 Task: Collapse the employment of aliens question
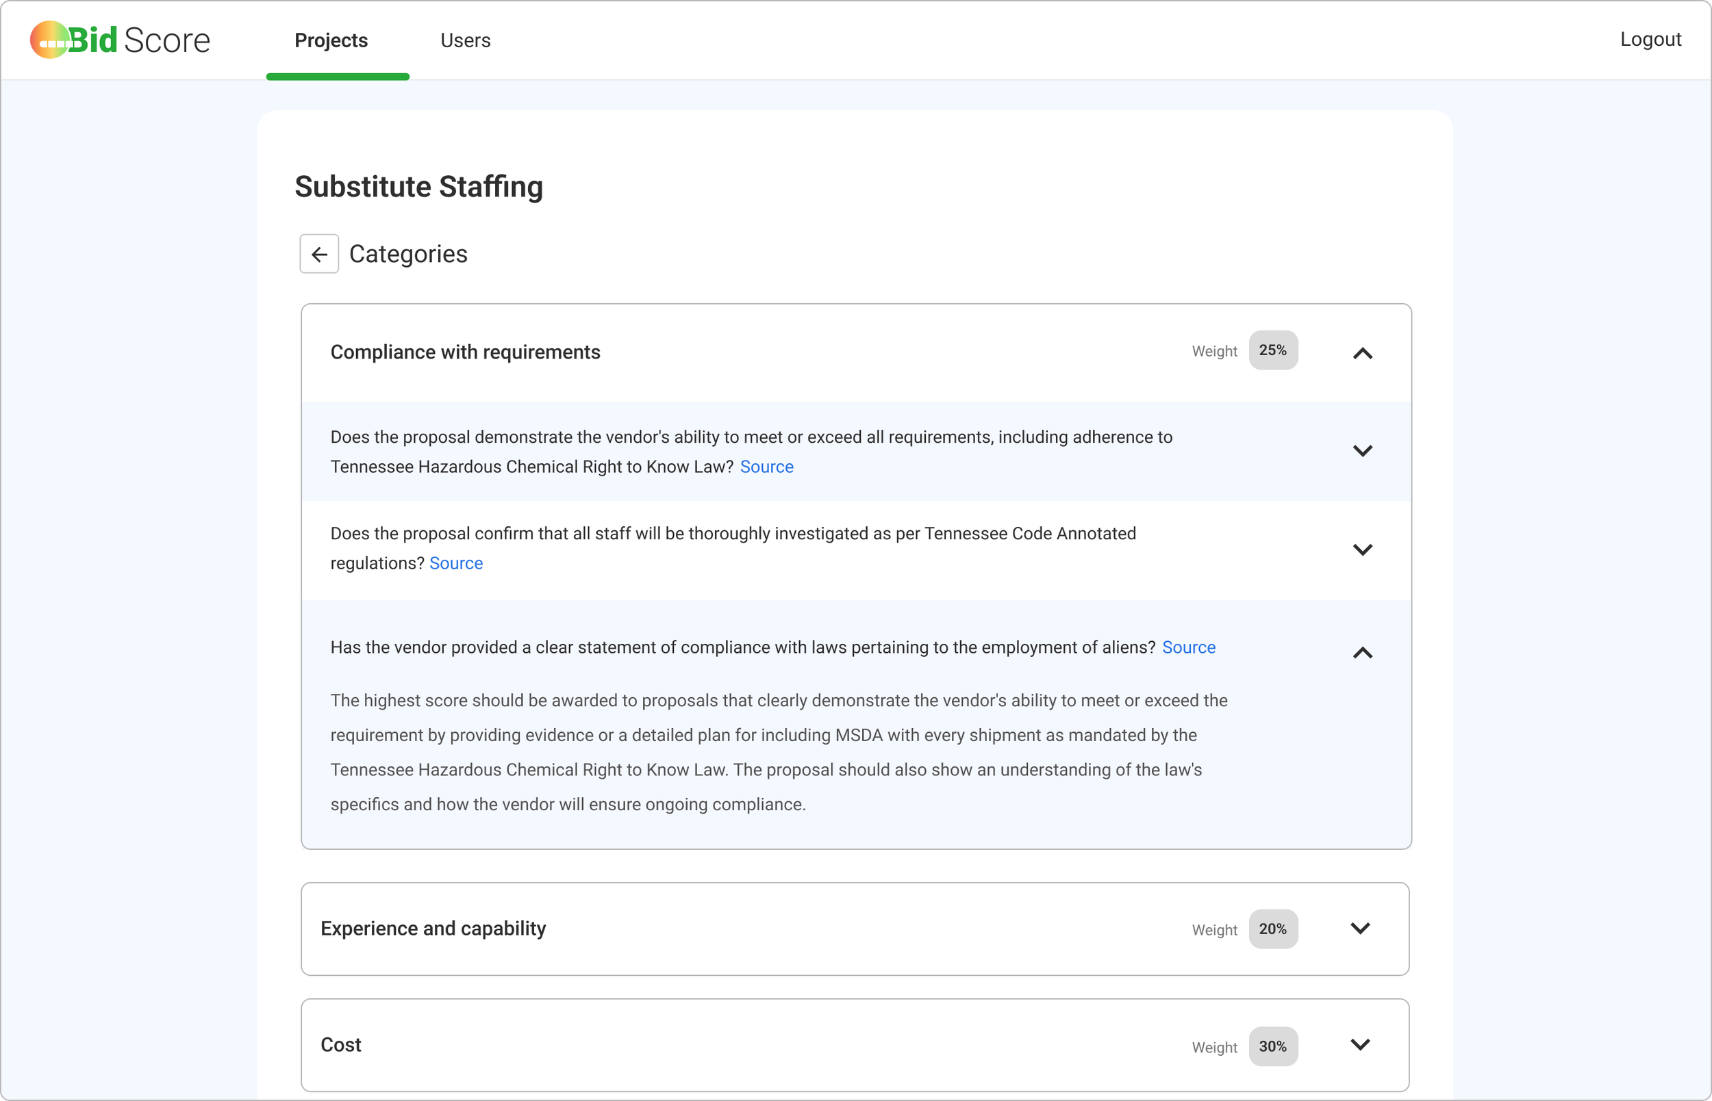click(x=1362, y=653)
